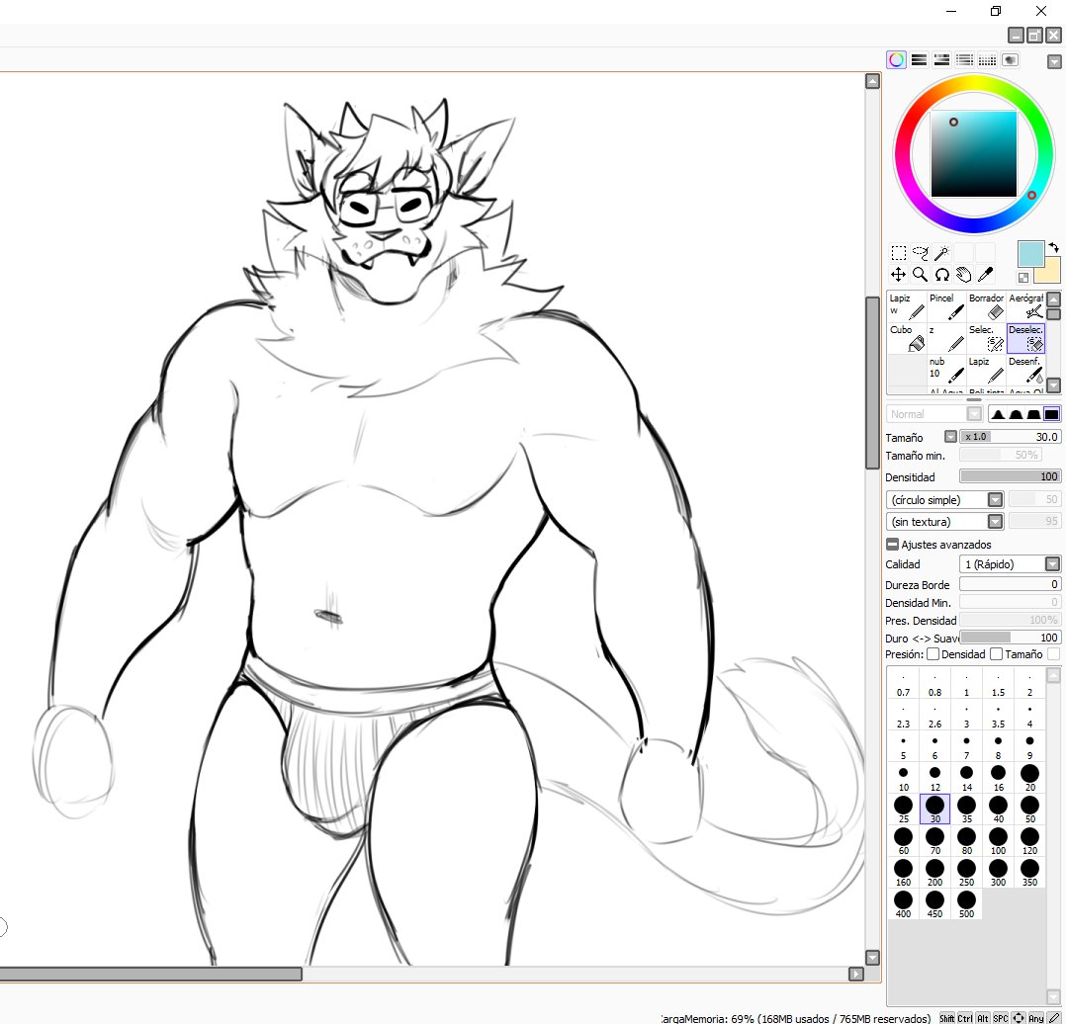Choose the eyedropper color picker tool
The height and width of the screenshot is (1024, 1066).
click(984, 275)
